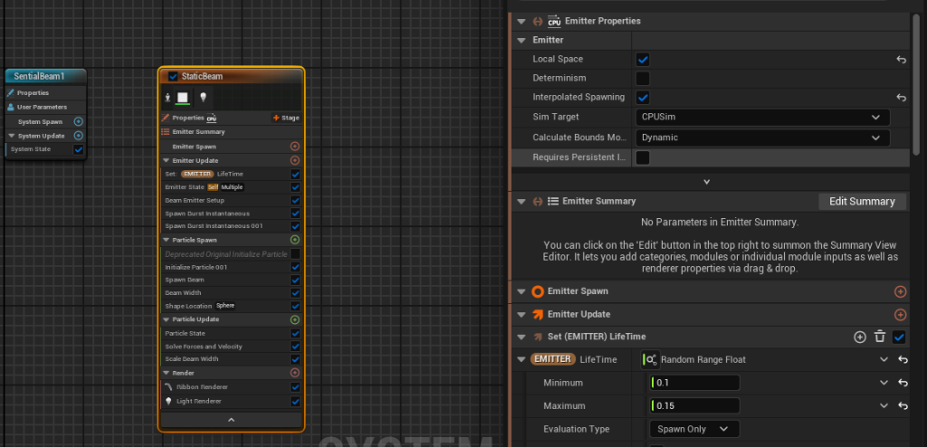Toggle System State checkbox
Image resolution: width=927 pixels, height=447 pixels.
[78, 149]
